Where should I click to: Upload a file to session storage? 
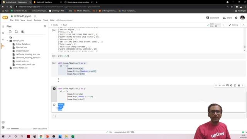10,32
